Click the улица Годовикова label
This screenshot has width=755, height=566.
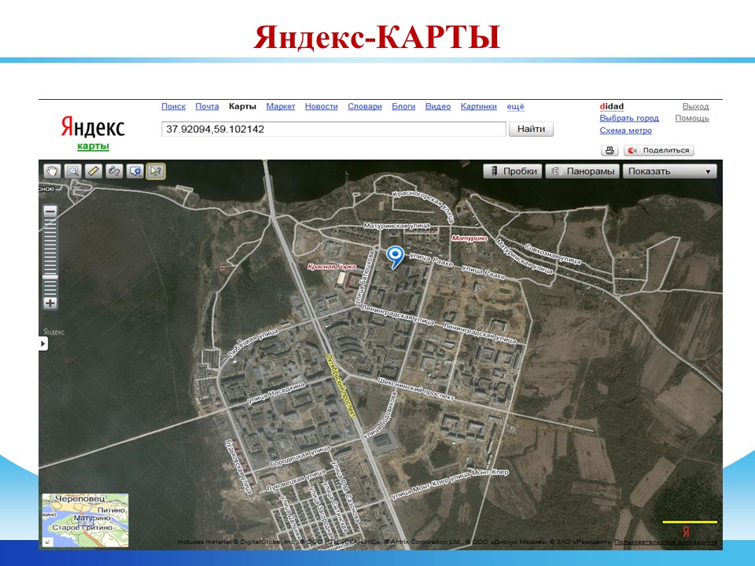tap(379, 415)
